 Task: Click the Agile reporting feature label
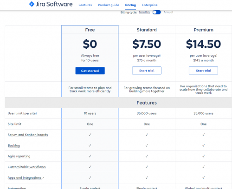coord(19,156)
